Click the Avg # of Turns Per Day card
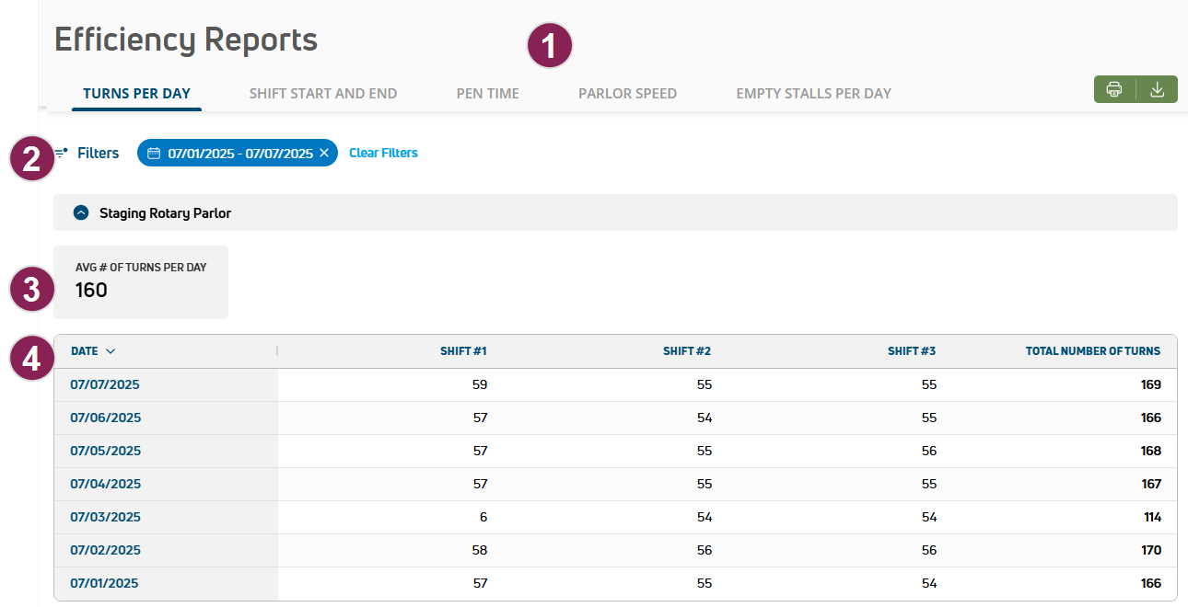 (x=141, y=281)
